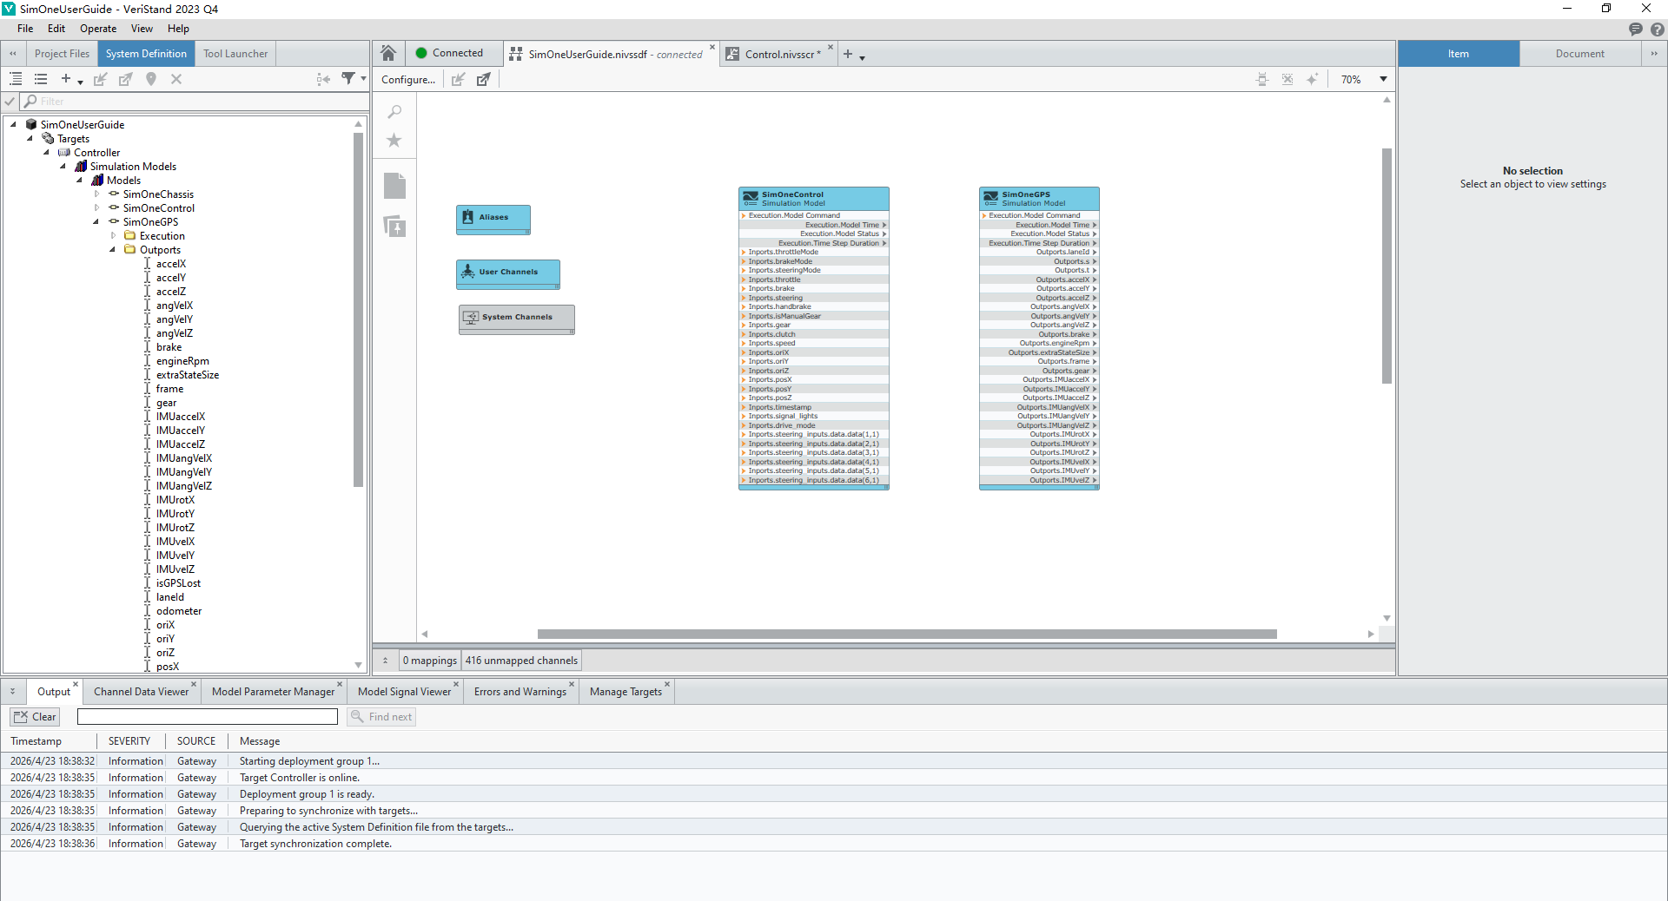This screenshot has width=1668, height=901.
Task: Open the View menu
Action: click(142, 29)
